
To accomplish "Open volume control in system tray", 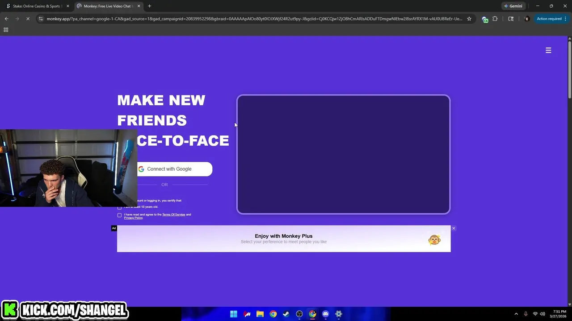I will click(x=543, y=314).
